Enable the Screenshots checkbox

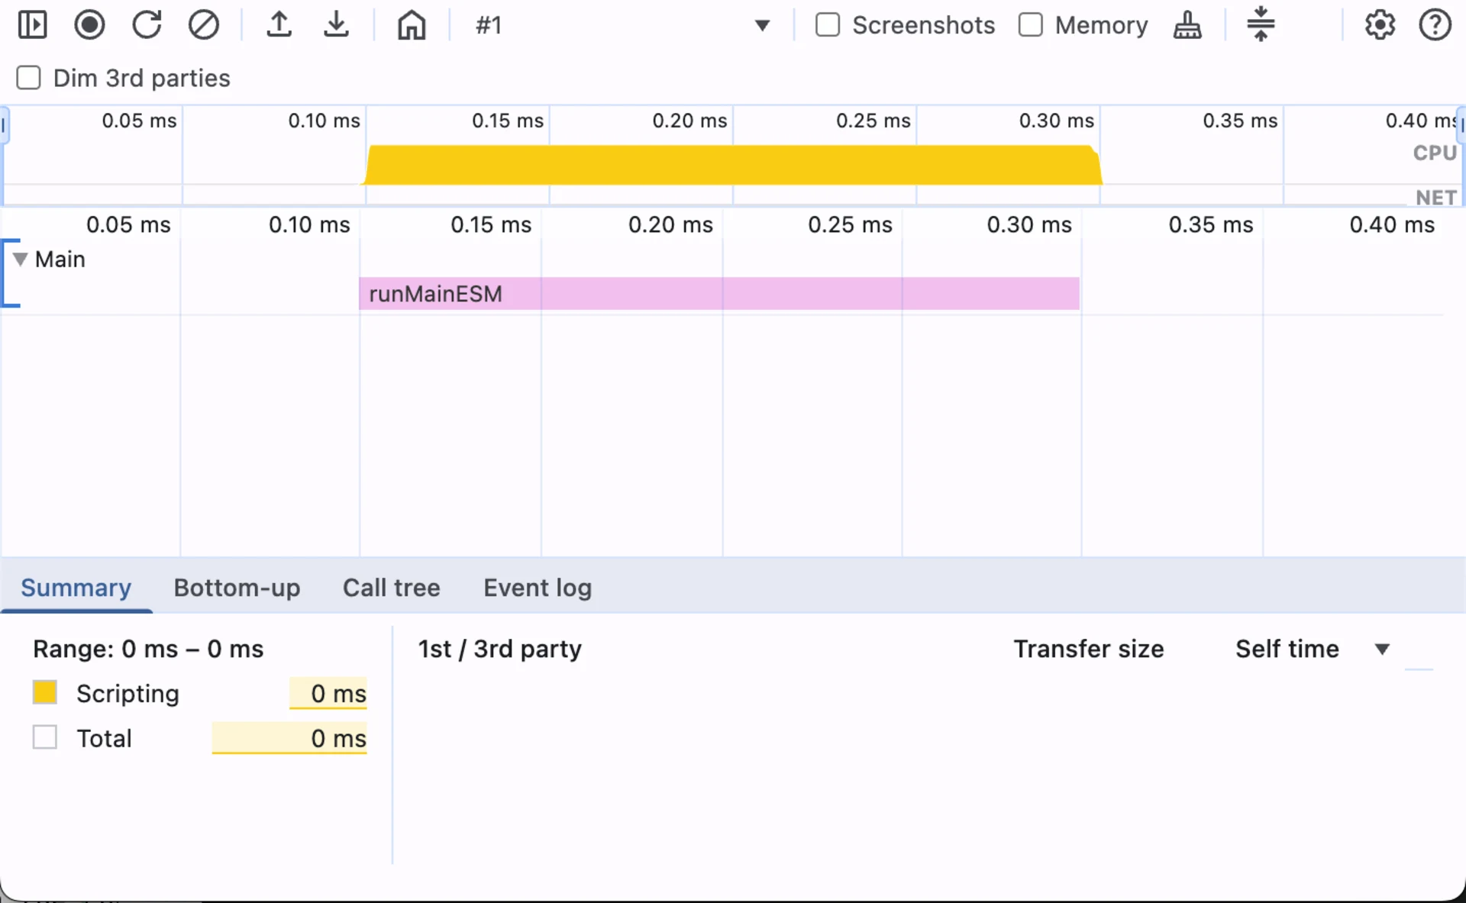point(828,25)
